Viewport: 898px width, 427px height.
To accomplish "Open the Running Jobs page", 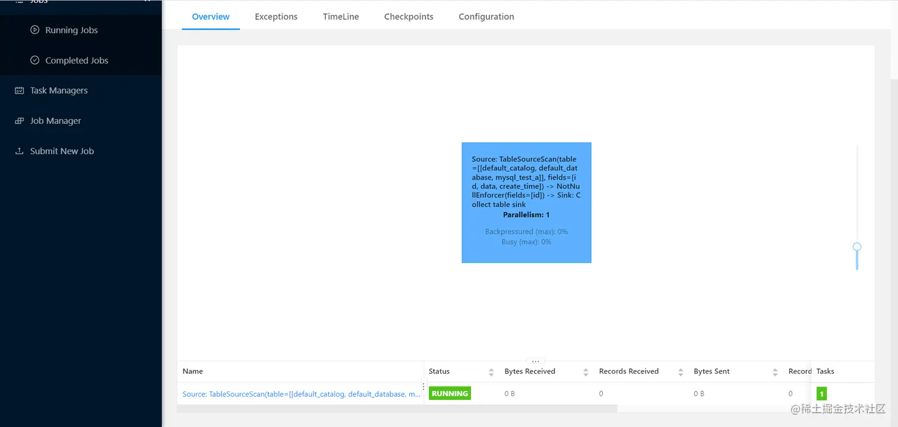I will coord(71,30).
